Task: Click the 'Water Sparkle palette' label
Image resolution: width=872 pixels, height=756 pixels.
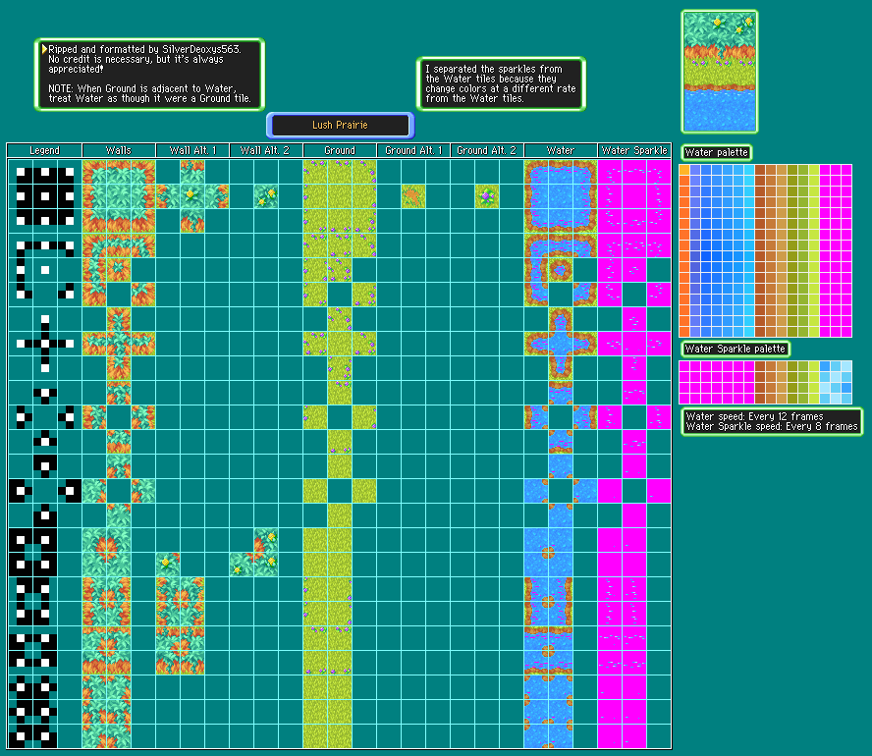Action: click(x=736, y=350)
